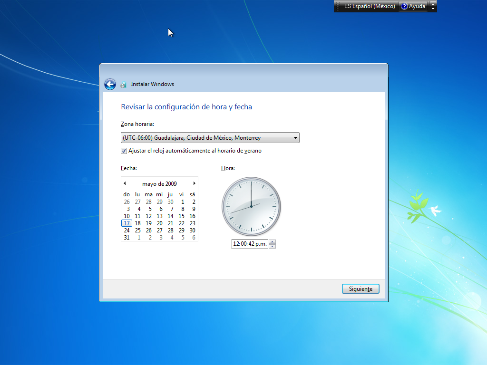
Task: Click the 'mi' weekday column header
Action: point(159,194)
